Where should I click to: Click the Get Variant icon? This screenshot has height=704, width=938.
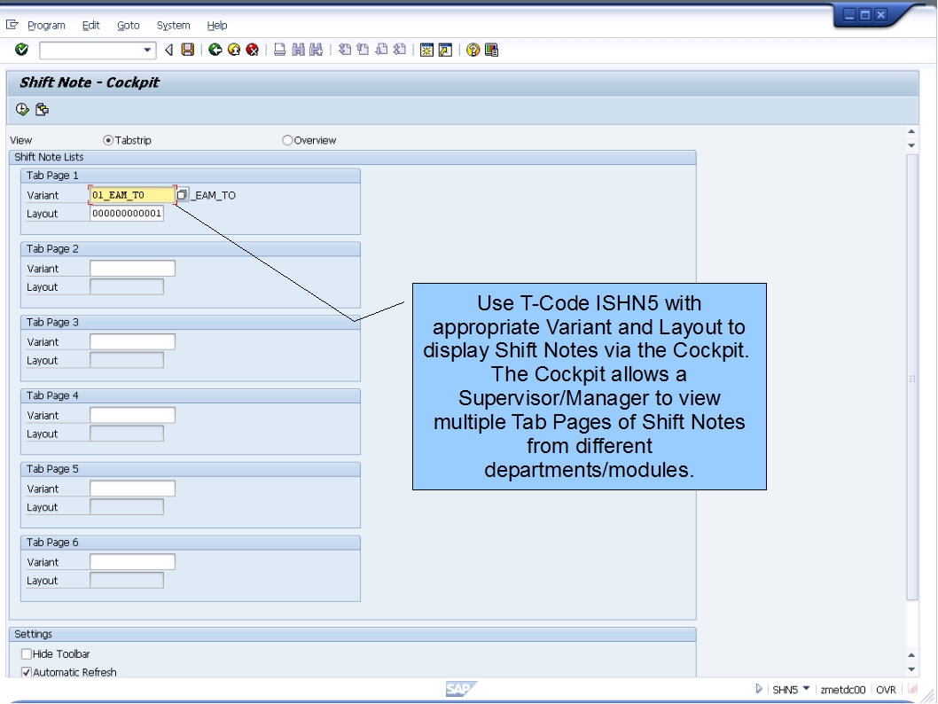[x=42, y=109]
